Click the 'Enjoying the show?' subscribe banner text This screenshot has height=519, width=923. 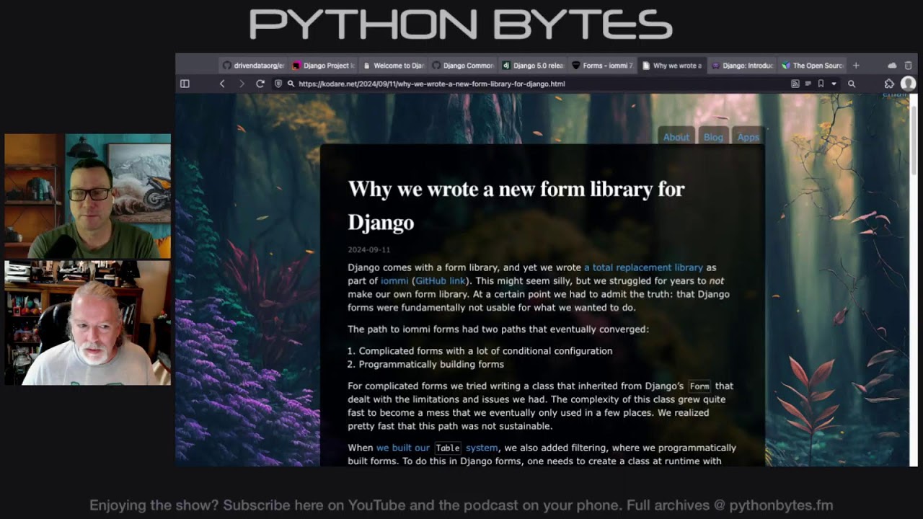point(461,505)
